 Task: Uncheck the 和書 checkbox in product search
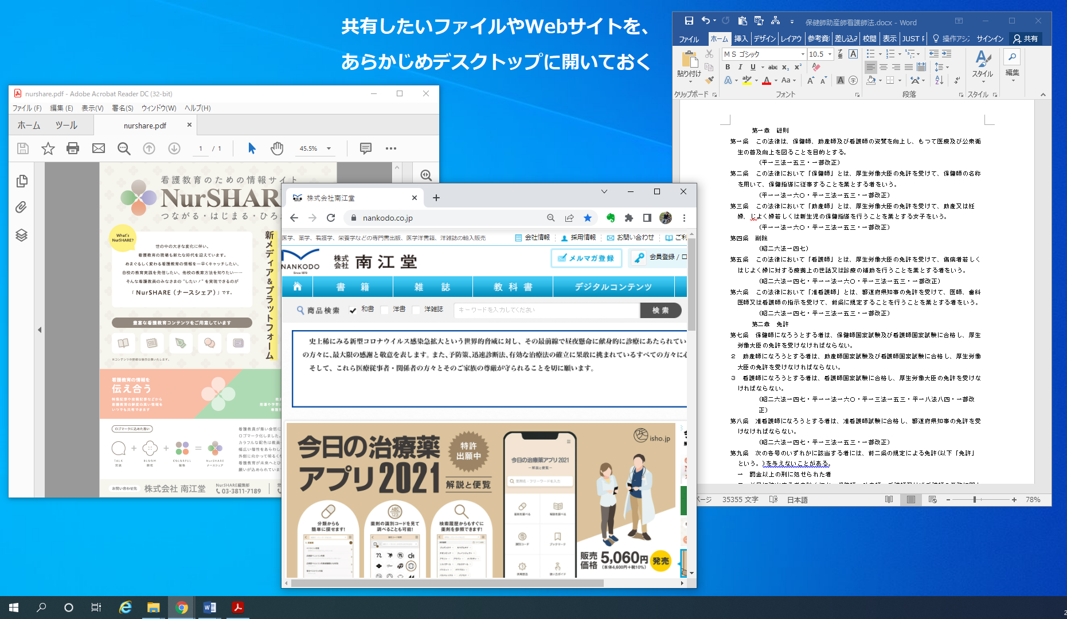pyautogui.click(x=353, y=310)
